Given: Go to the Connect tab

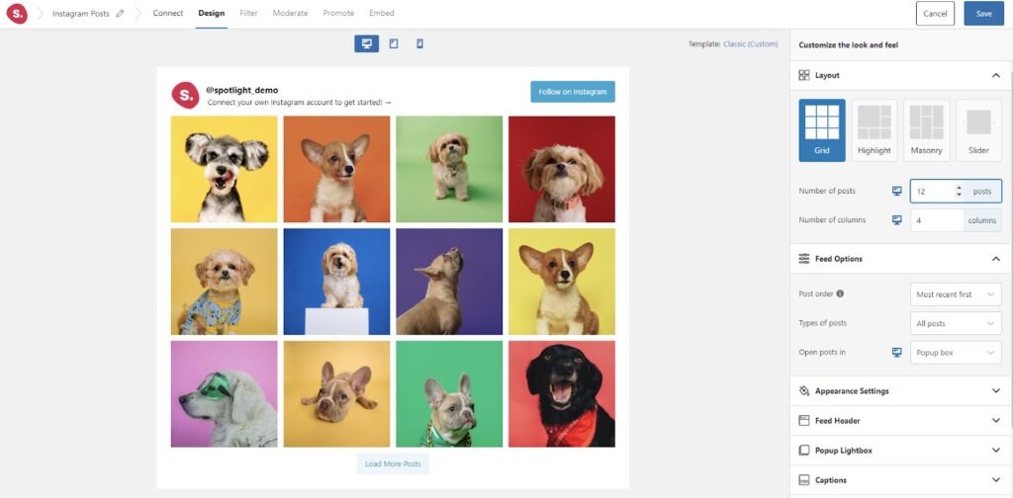Looking at the screenshot, I should [168, 13].
